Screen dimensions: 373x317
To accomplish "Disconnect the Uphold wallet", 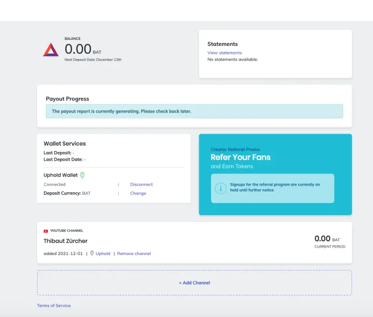I will 142,184.
